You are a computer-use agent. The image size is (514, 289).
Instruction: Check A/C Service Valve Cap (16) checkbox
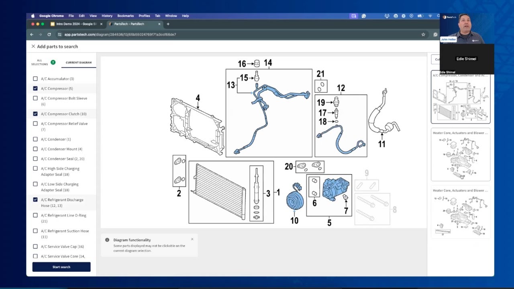[x=35, y=247]
